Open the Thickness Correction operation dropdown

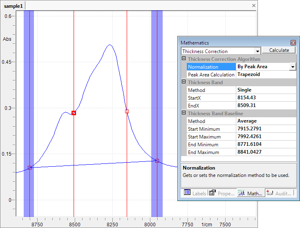257,51
